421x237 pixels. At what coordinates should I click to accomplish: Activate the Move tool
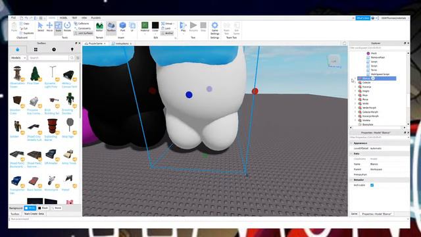point(49,27)
